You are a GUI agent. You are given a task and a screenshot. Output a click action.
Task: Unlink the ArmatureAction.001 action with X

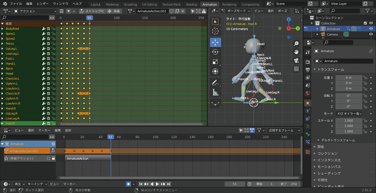(183, 11)
